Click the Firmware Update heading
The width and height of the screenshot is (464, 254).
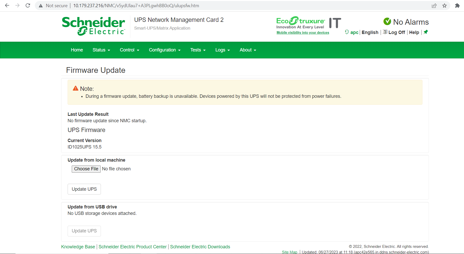click(96, 70)
